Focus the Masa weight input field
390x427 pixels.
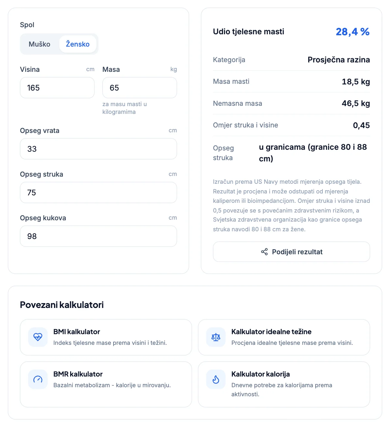pos(140,88)
